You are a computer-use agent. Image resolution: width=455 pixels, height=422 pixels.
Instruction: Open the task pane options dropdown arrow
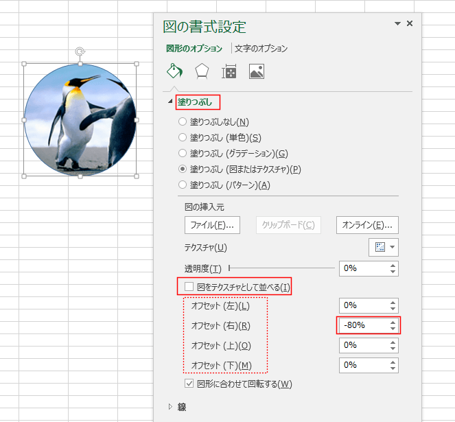tap(397, 23)
